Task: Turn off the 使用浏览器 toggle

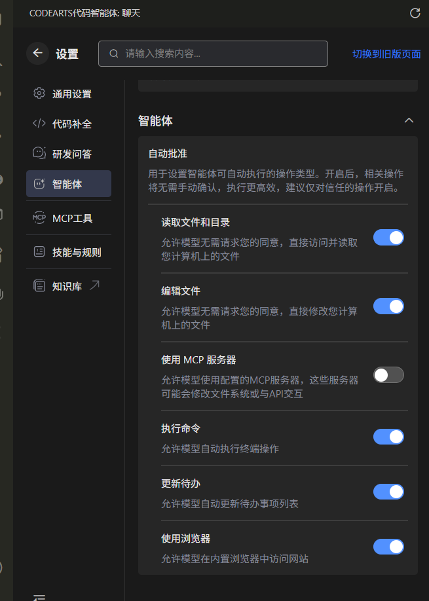Action: click(388, 547)
